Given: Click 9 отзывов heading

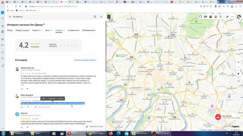Looking at the screenshot, I should coord(21,60).
